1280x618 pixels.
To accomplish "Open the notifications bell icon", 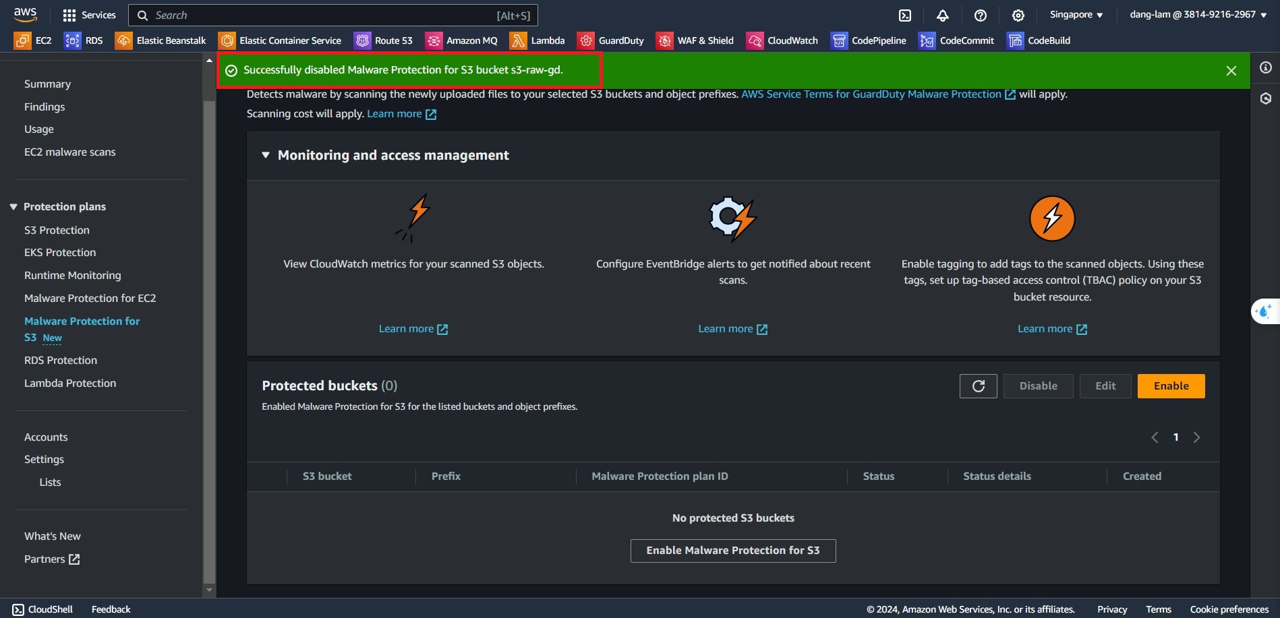I will pos(943,15).
